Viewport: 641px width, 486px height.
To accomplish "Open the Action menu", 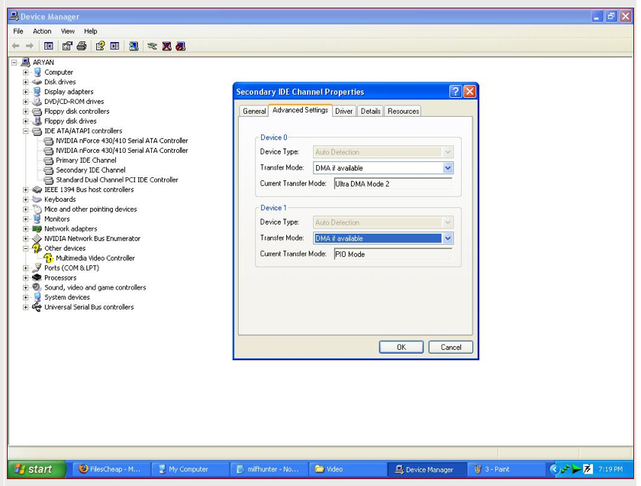I will (x=42, y=31).
